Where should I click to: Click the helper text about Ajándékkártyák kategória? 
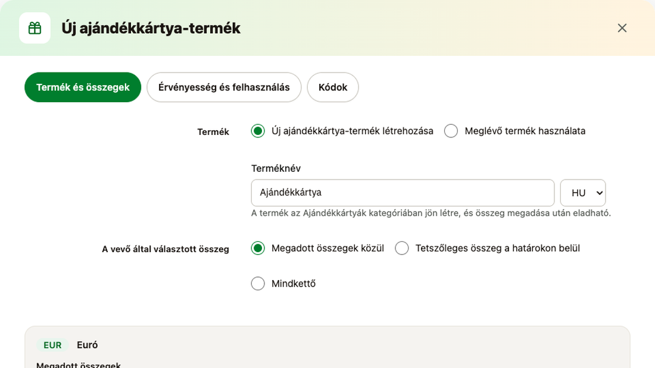[431, 213]
